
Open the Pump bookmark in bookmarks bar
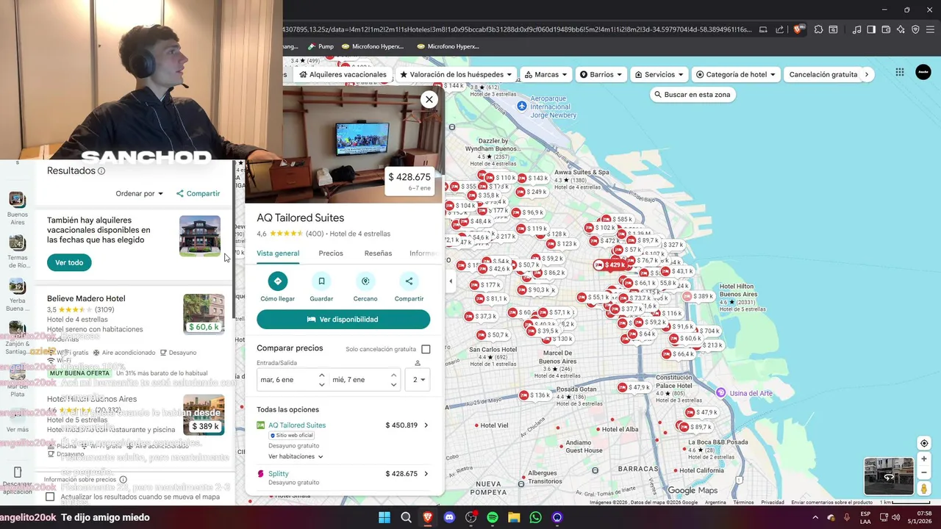(x=320, y=46)
